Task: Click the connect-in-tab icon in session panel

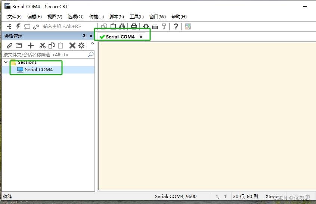Action: tap(19, 45)
